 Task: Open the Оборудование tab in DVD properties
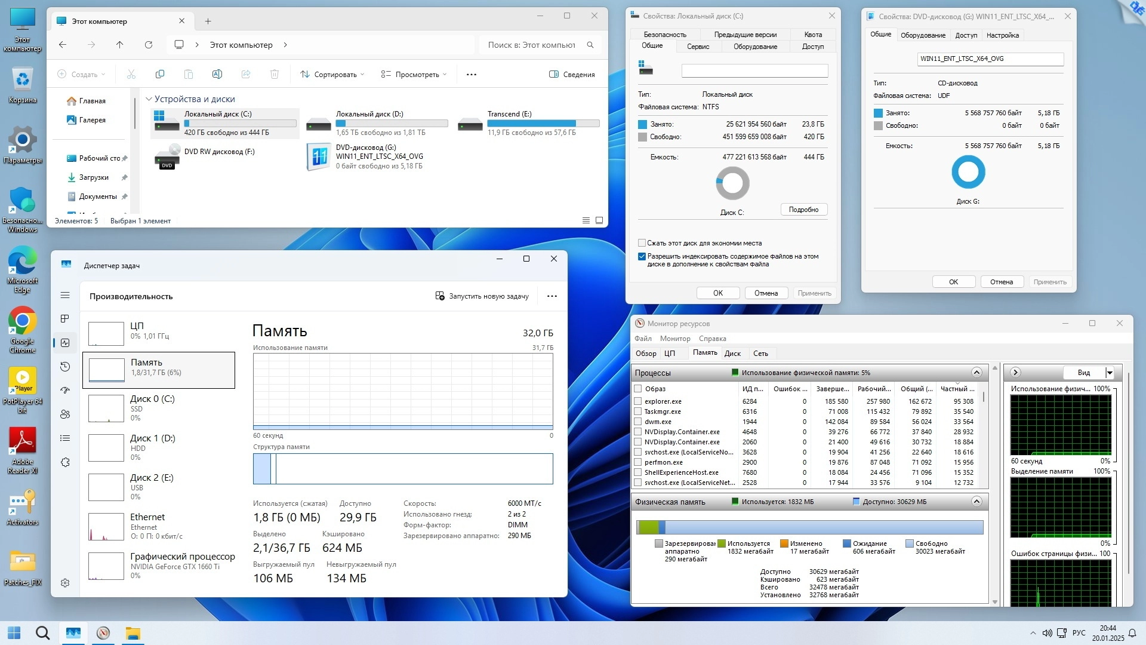click(x=923, y=35)
